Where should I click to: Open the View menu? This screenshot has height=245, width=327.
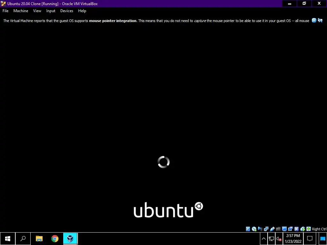[x=37, y=11]
